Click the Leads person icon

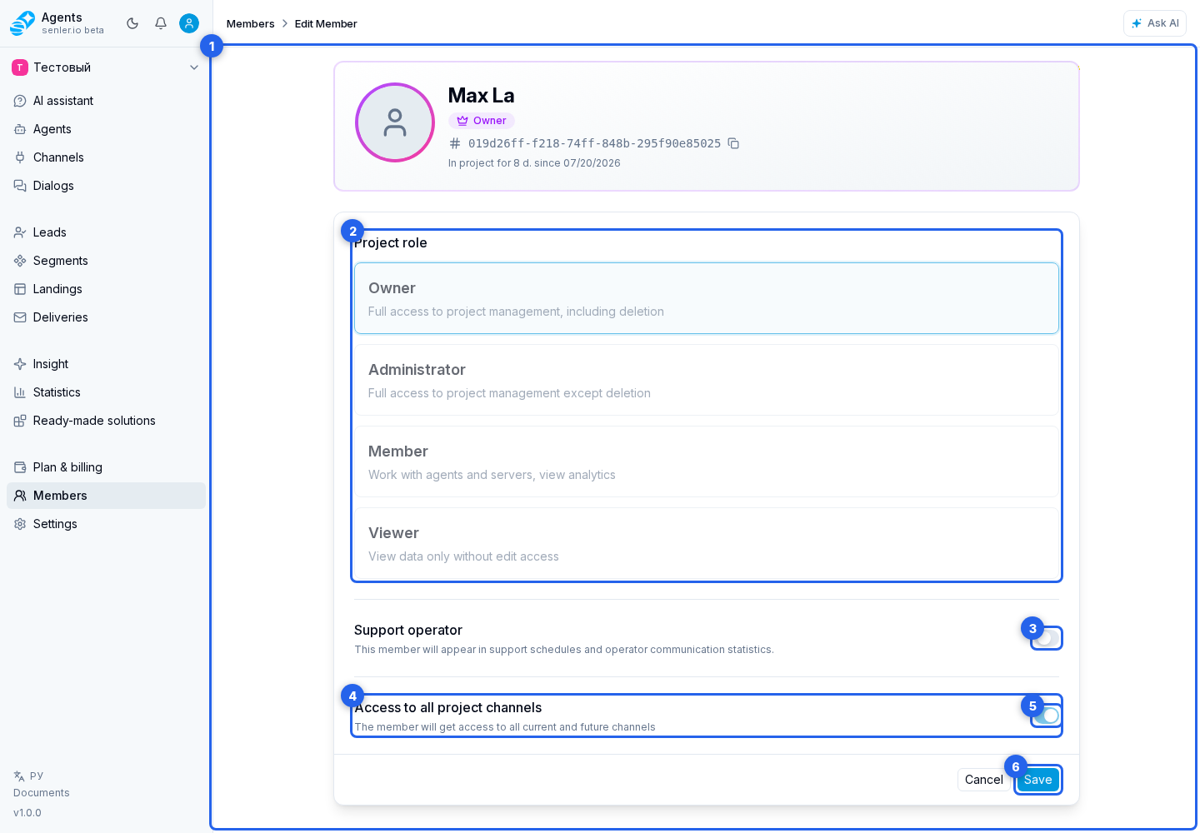point(20,232)
